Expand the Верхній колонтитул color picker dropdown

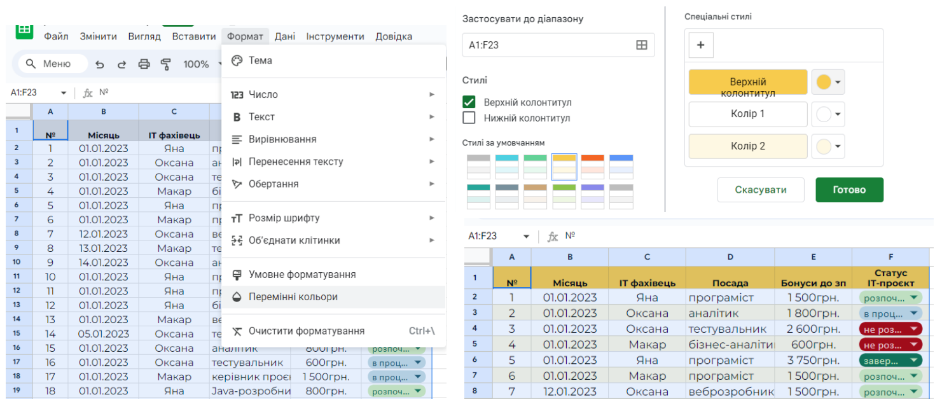(x=828, y=82)
